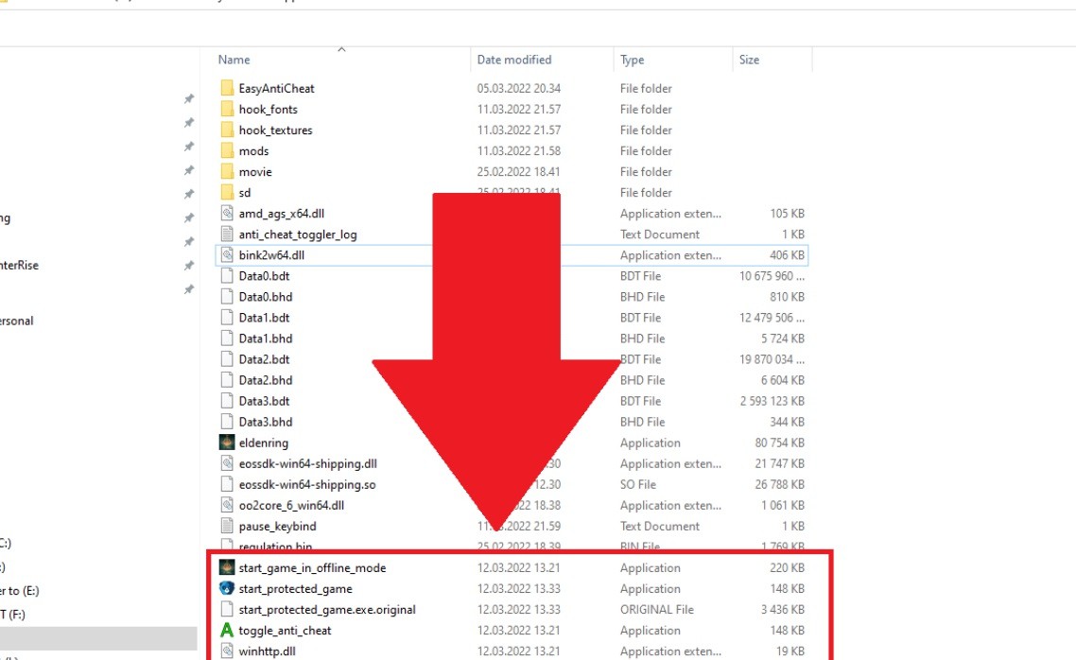Image resolution: width=1076 pixels, height=660 pixels.
Task: Open the anti_cheat_toggler_log text file
Action: pos(297,234)
